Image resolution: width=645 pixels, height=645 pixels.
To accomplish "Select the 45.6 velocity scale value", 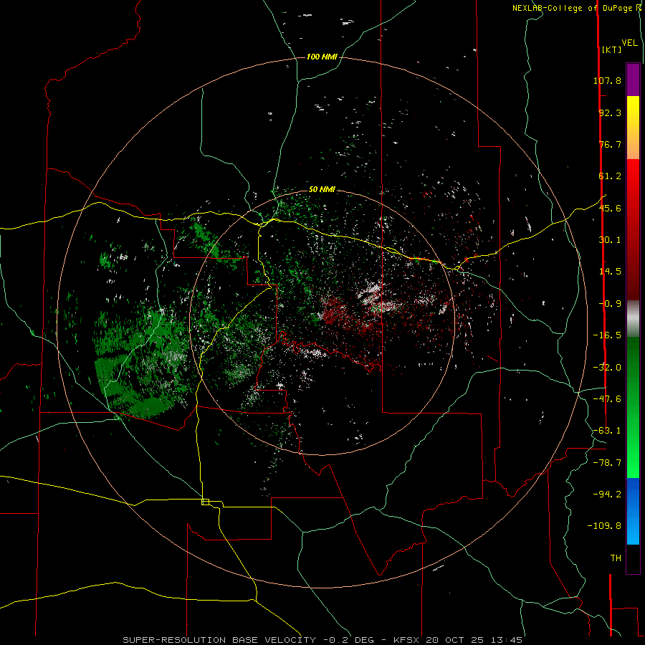I will coord(610,208).
